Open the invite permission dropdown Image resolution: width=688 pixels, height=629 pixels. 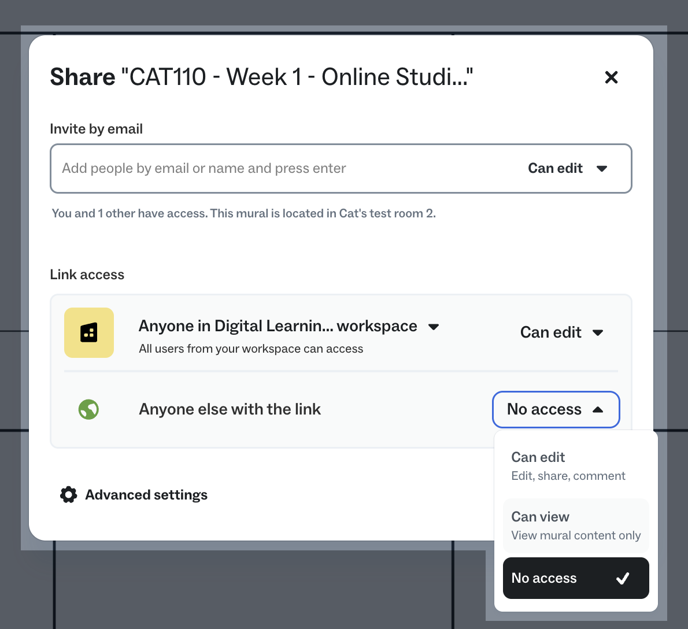568,168
